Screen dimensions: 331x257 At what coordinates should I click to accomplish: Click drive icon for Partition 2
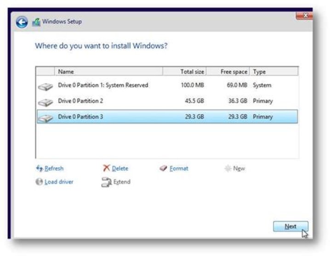pyautogui.click(x=45, y=102)
